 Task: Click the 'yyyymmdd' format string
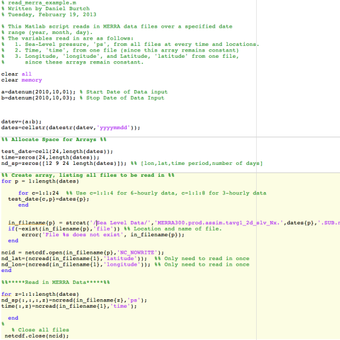point(117,127)
